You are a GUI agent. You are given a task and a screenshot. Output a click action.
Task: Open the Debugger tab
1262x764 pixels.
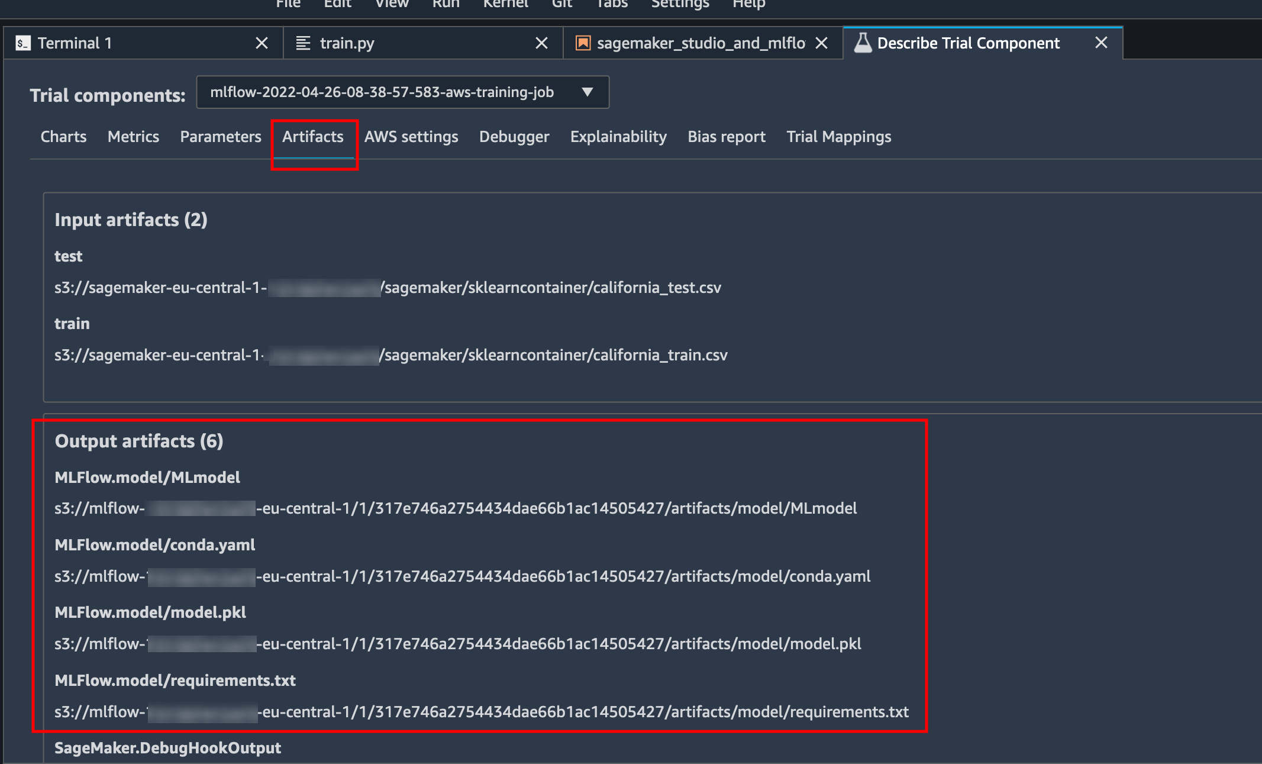514,137
